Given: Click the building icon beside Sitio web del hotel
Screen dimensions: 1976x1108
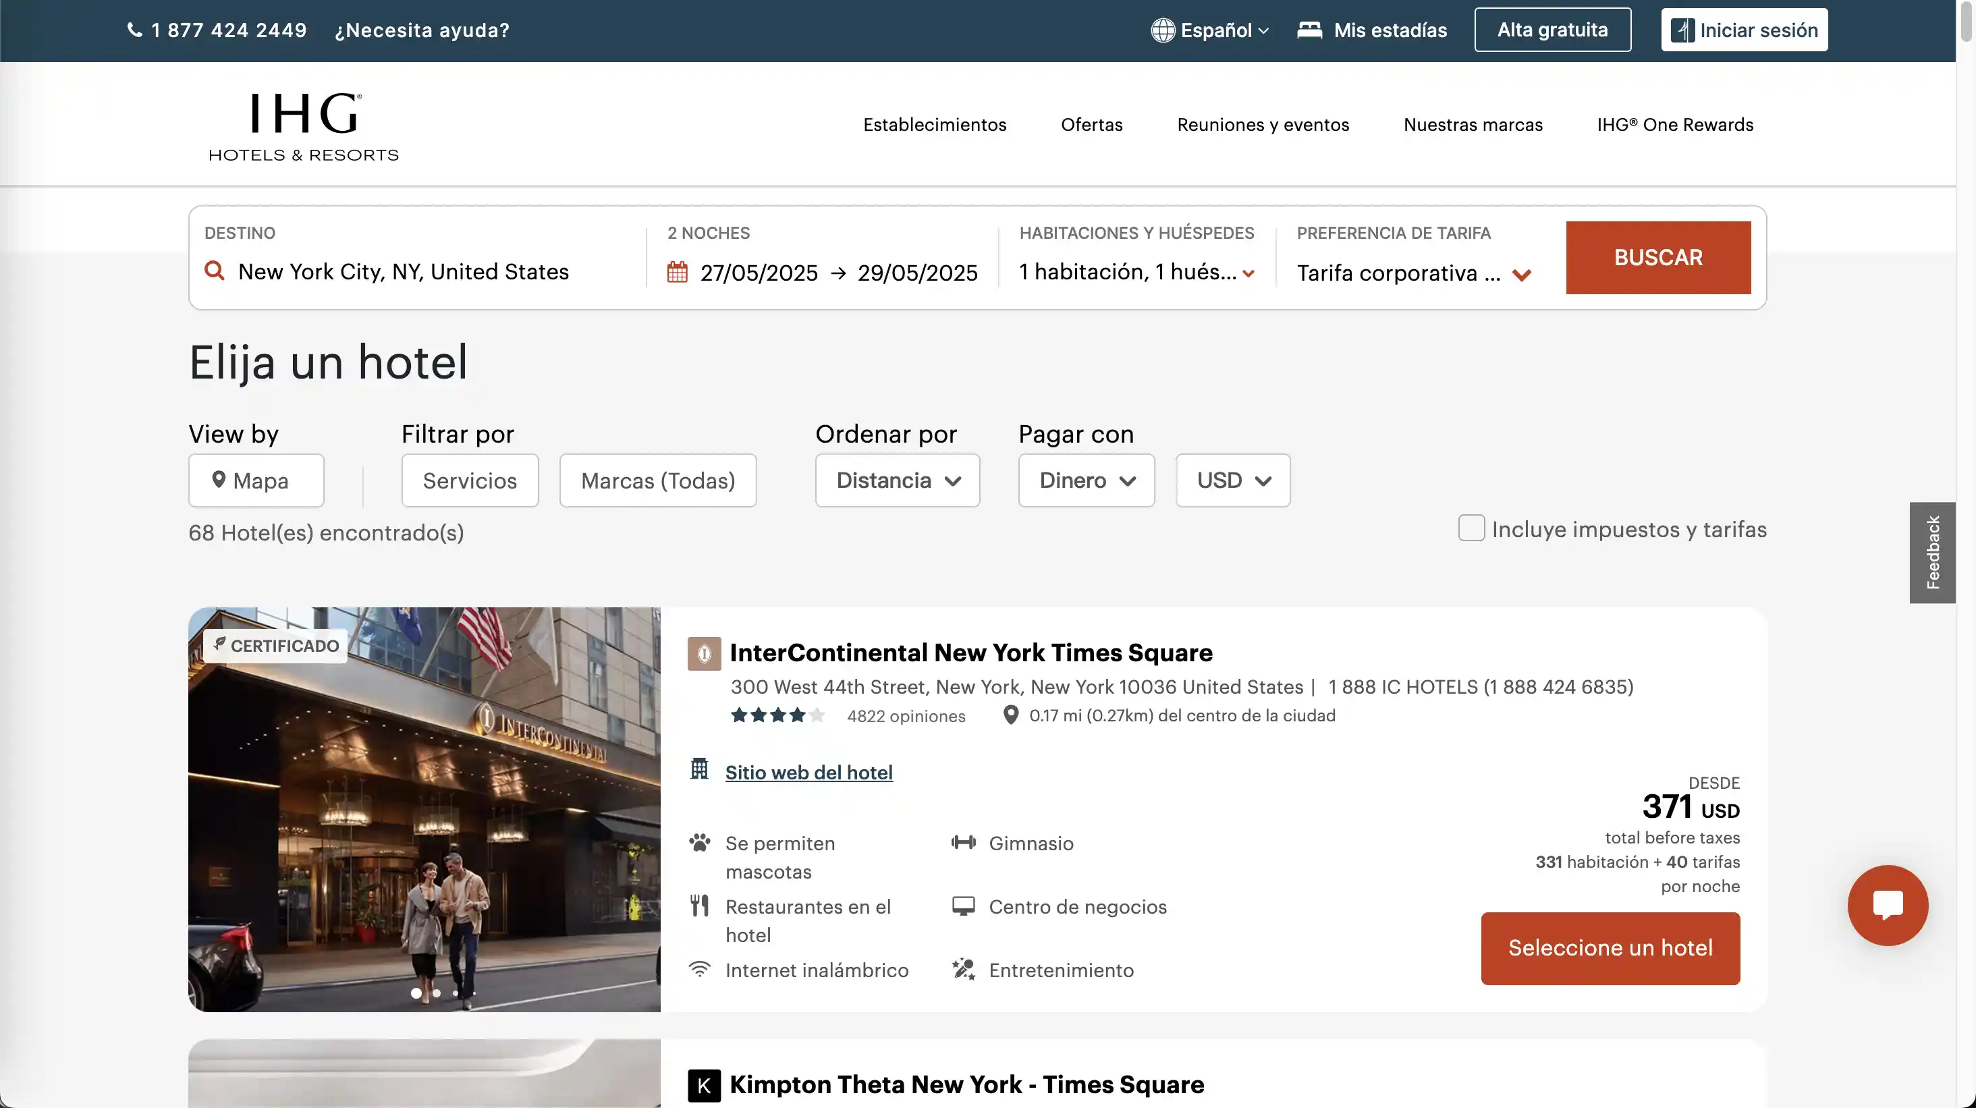Looking at the screenshot, I should [698, 769].
